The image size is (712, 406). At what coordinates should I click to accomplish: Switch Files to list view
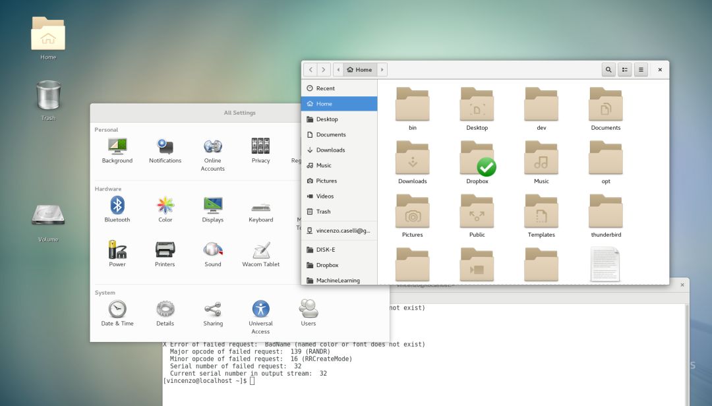click(x=625, y=69)
